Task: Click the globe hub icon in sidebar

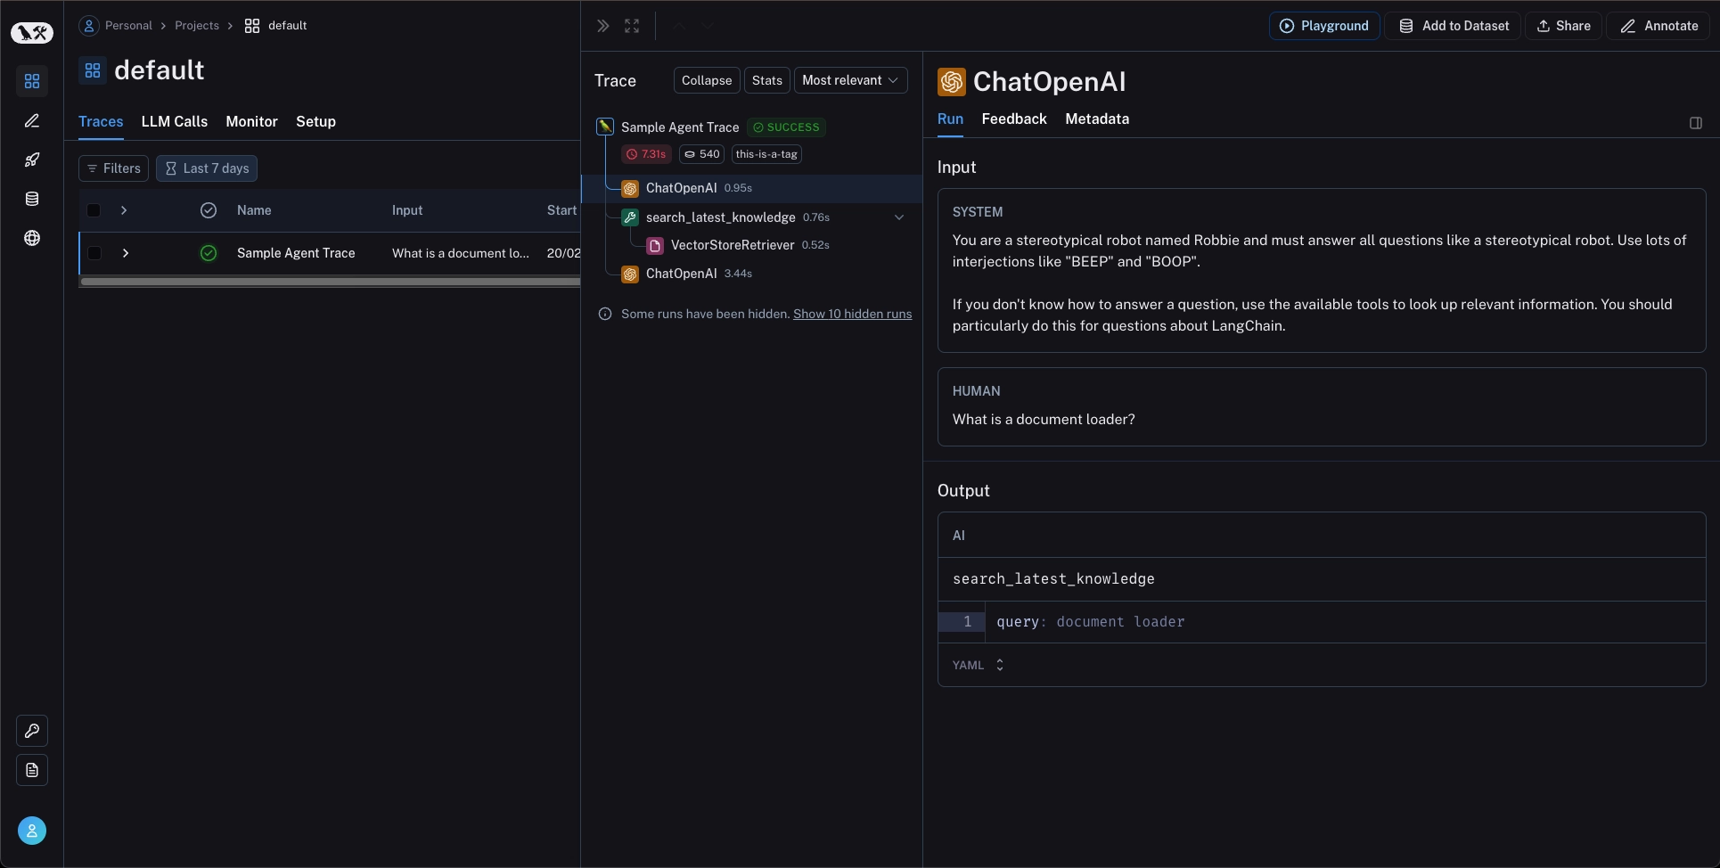Action: click(x=32, y=238)
